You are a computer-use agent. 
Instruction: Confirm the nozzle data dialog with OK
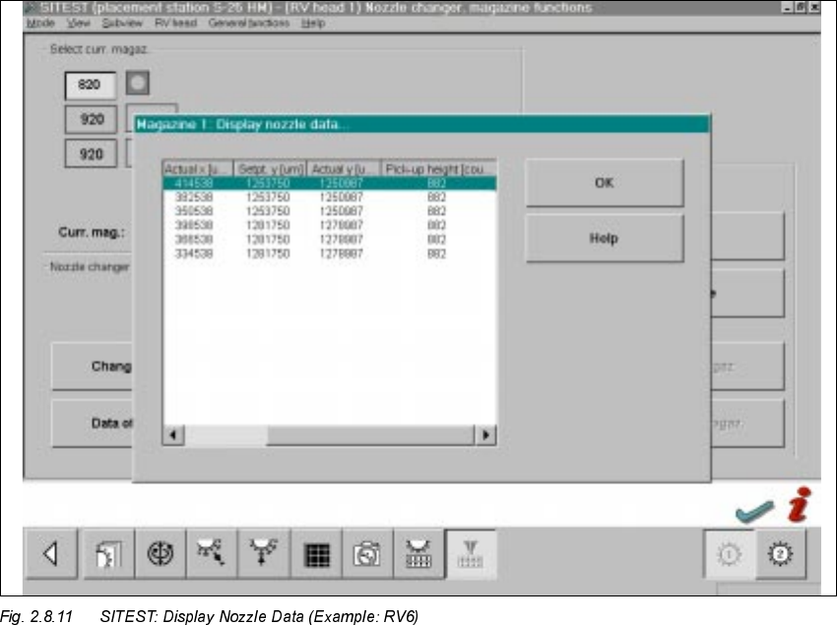[605, 182]
